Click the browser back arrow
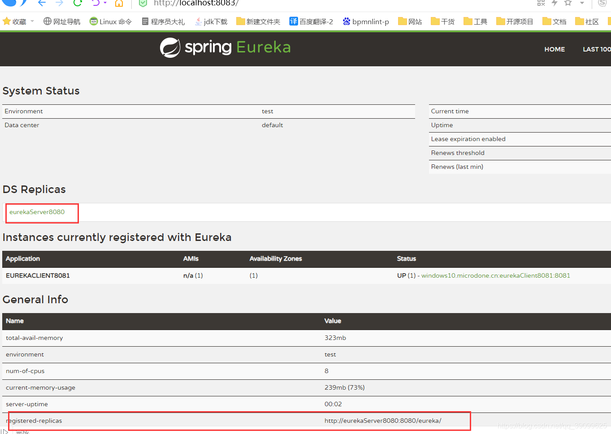 click(x=42, y=3)
